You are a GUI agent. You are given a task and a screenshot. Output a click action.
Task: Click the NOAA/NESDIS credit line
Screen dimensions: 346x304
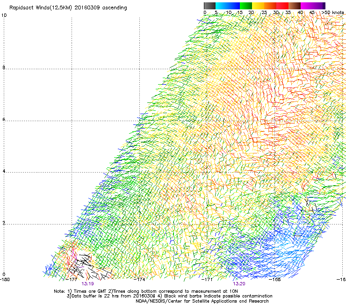pyautogui.click(x=202, y=301)
